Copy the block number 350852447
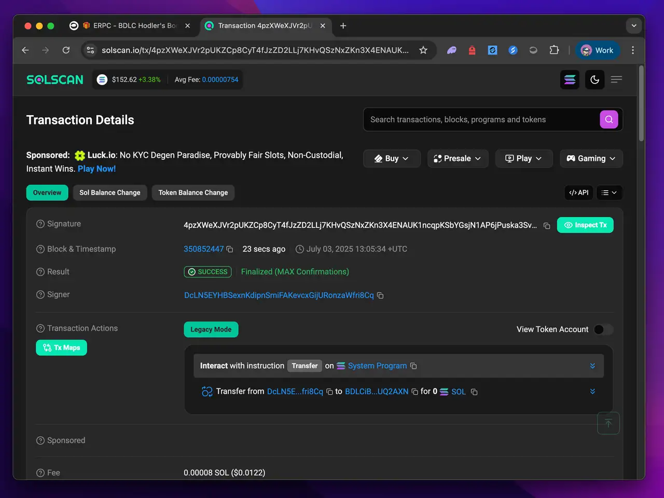The height and width of the screenshot is (498, 664). (230, 250)
